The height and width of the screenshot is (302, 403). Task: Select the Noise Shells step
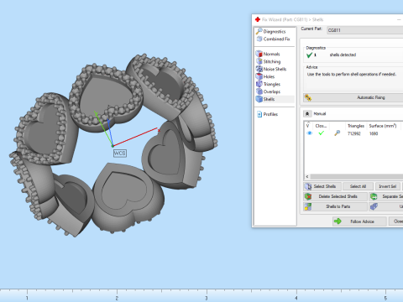[x=271, y=69]
